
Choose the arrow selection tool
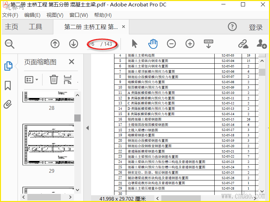click(x=134, y=44)
